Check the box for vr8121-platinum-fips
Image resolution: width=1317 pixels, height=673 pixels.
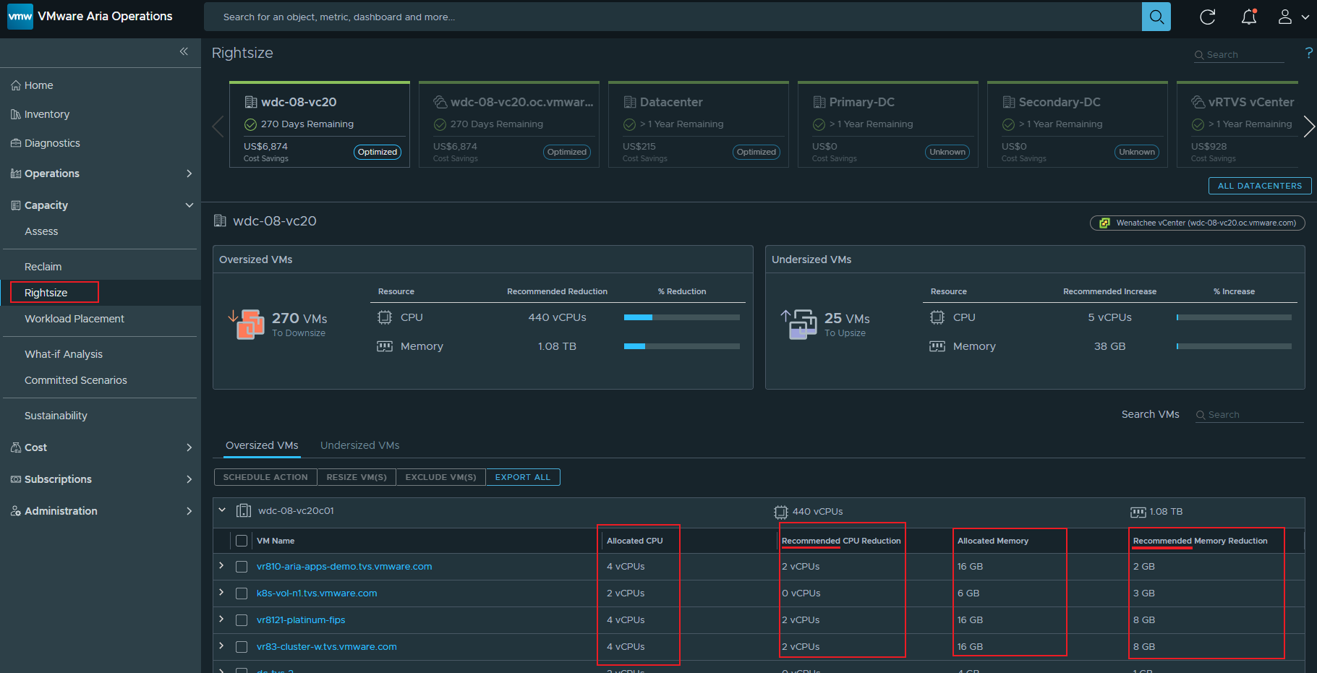tap(242, 620)
